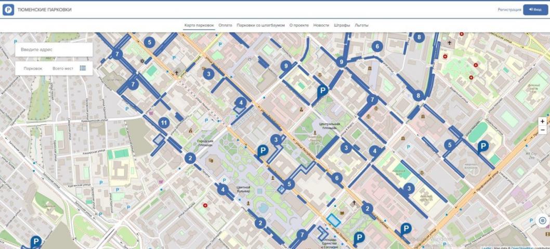The image size is (550, 249).
Task: Open Парковки со шлагбаумом page
Action: [x=260, y=25]
